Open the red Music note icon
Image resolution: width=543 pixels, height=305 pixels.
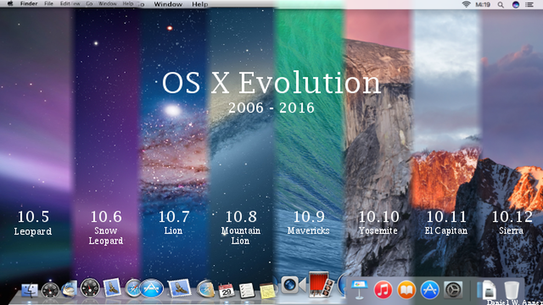click(383, 290)
